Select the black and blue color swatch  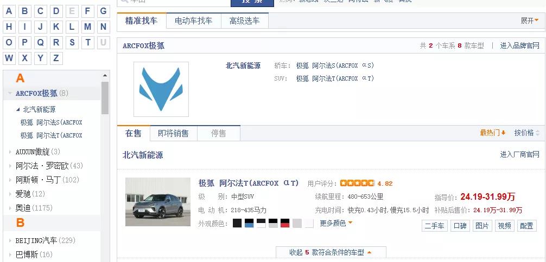[249, 223]
